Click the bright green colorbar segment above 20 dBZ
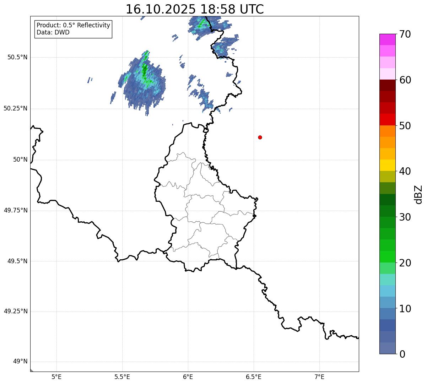 point(387,257)
